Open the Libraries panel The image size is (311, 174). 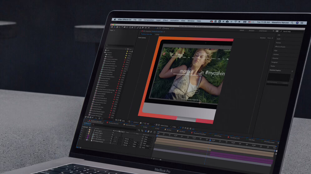276,54
